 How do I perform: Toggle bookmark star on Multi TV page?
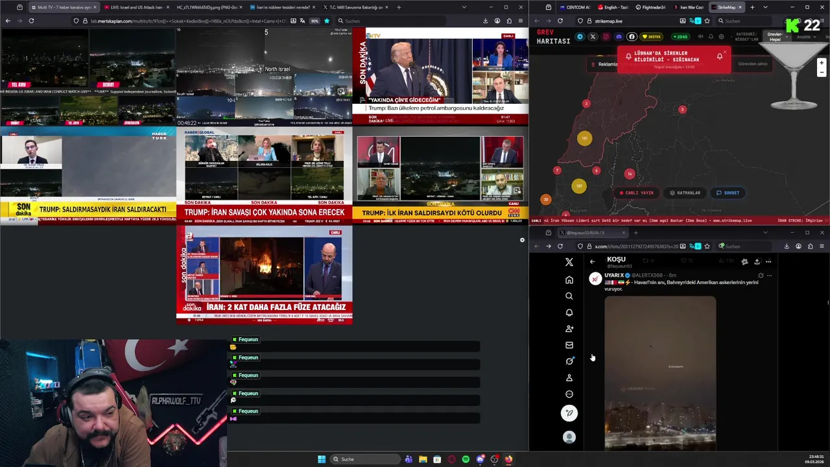[x=326, y=21]
